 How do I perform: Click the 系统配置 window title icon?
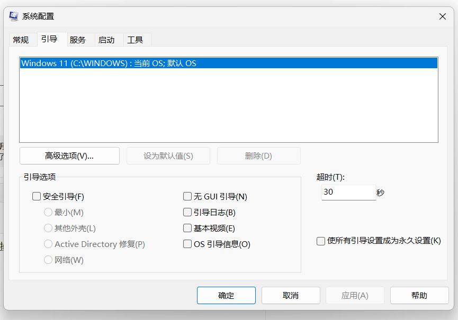pyautogui.click(x=13, y=16)
